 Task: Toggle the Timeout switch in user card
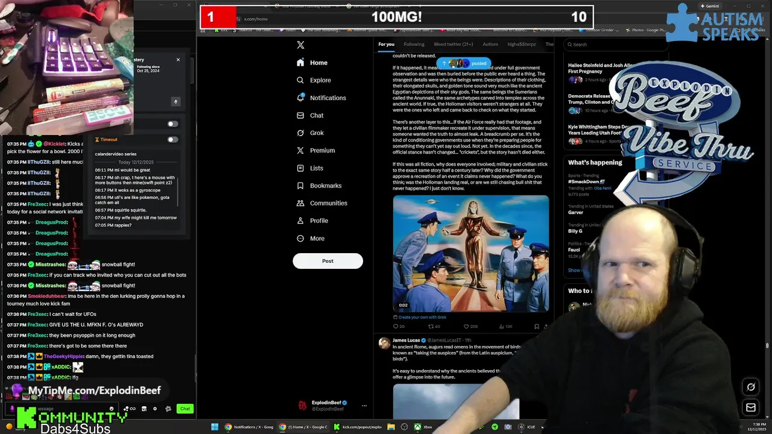[x=172, y=139]
